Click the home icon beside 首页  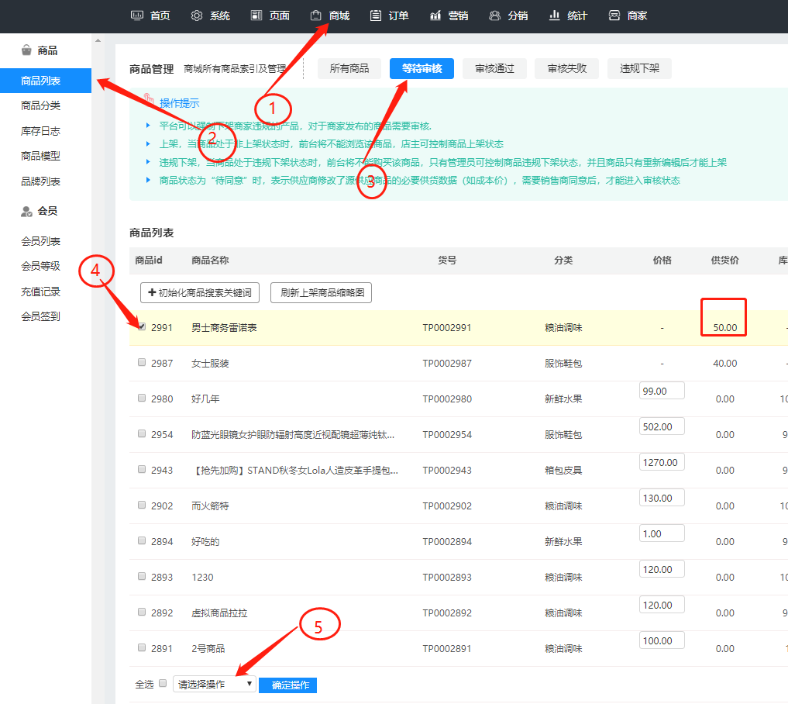click(x=137, y=16)
